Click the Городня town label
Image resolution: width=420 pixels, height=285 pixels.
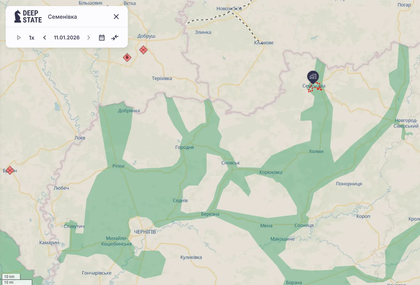184,147
